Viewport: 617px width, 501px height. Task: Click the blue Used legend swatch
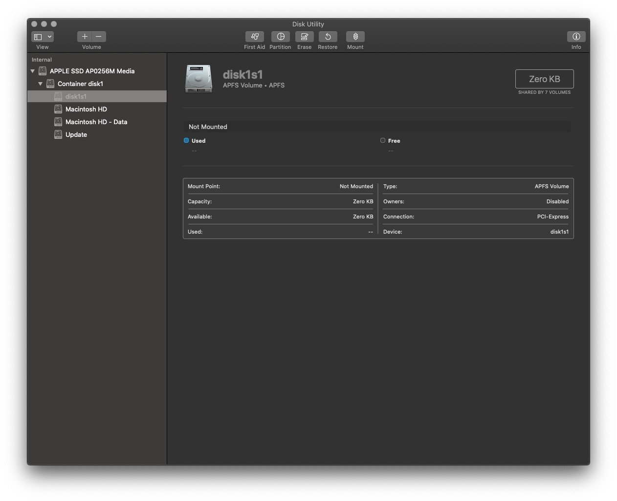pyautogui.click(x=186, y=140)
